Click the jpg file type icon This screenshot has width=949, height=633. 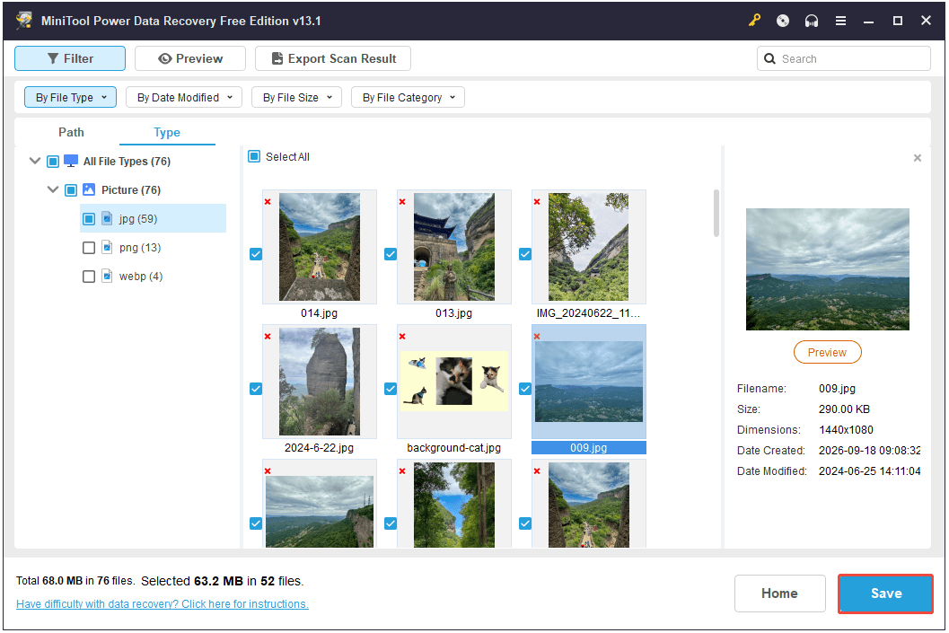pos(107,218)
